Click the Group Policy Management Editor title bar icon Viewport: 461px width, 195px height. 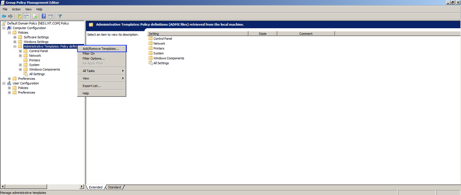(x=3, y=2)
